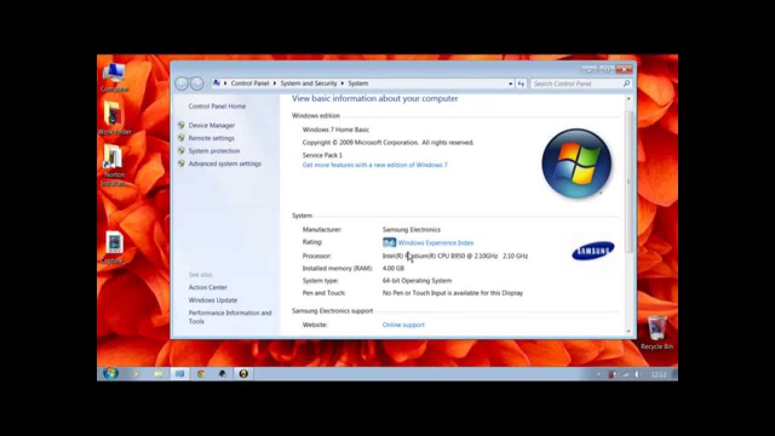The image size is (775, 436).
Task: Click the network tray icon
Action: coord(625,375)
